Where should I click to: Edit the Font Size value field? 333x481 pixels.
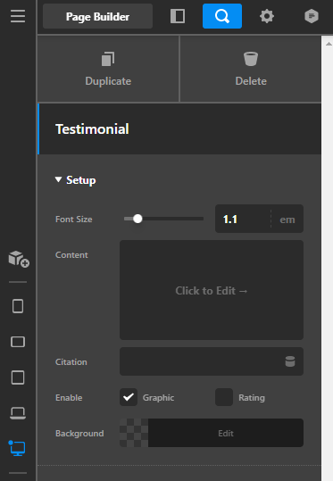(x=243, y=219)
